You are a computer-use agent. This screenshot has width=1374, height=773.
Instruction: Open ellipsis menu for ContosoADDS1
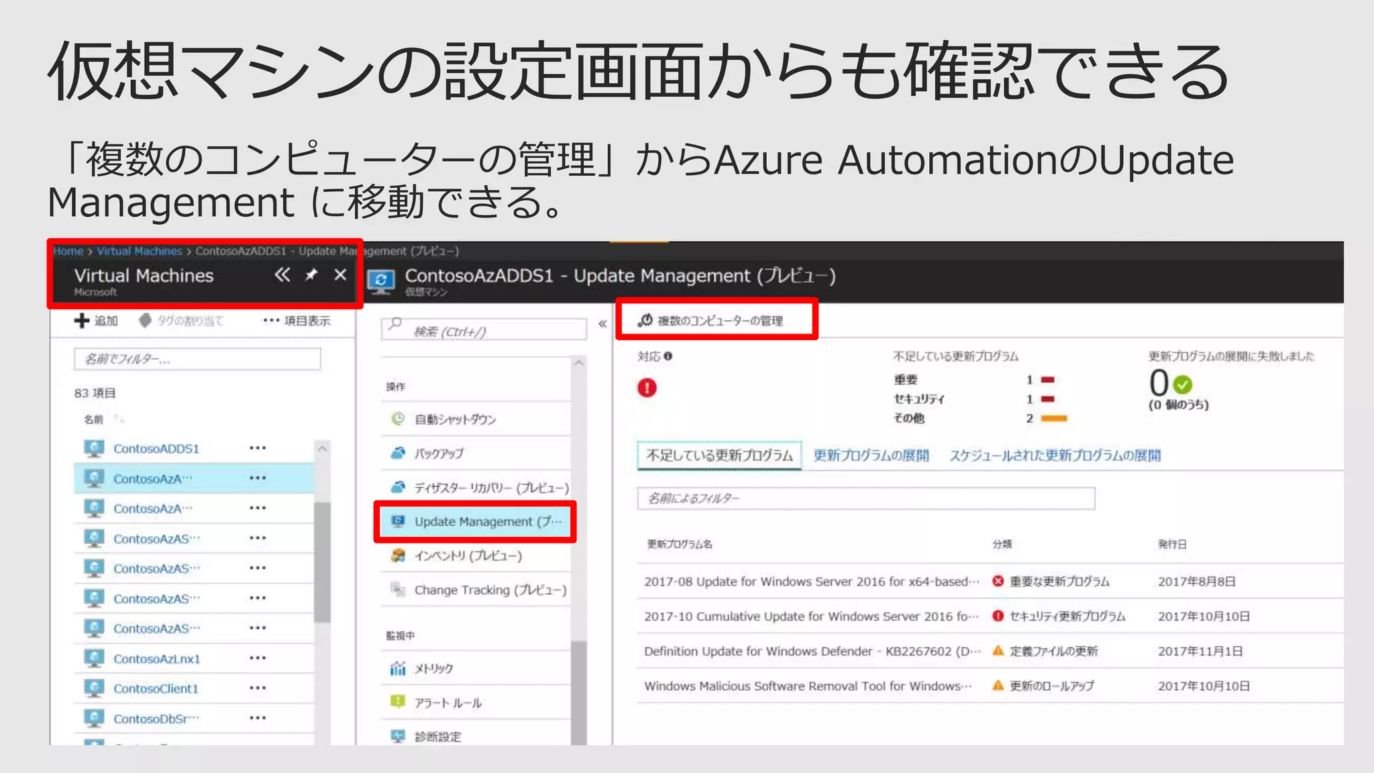coord(258,448)
